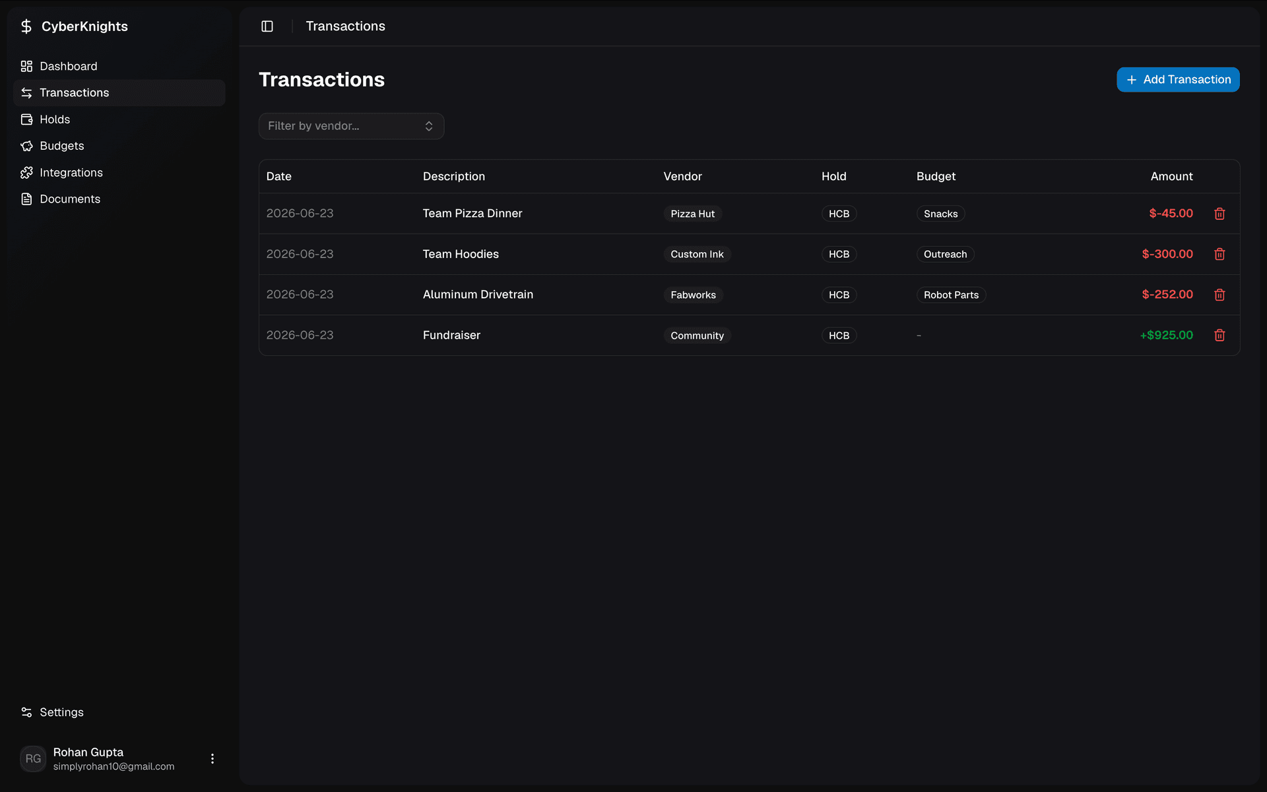Click the Fabworks vendor tag
Screen dimensions: 1267x792
pos(693,295)
